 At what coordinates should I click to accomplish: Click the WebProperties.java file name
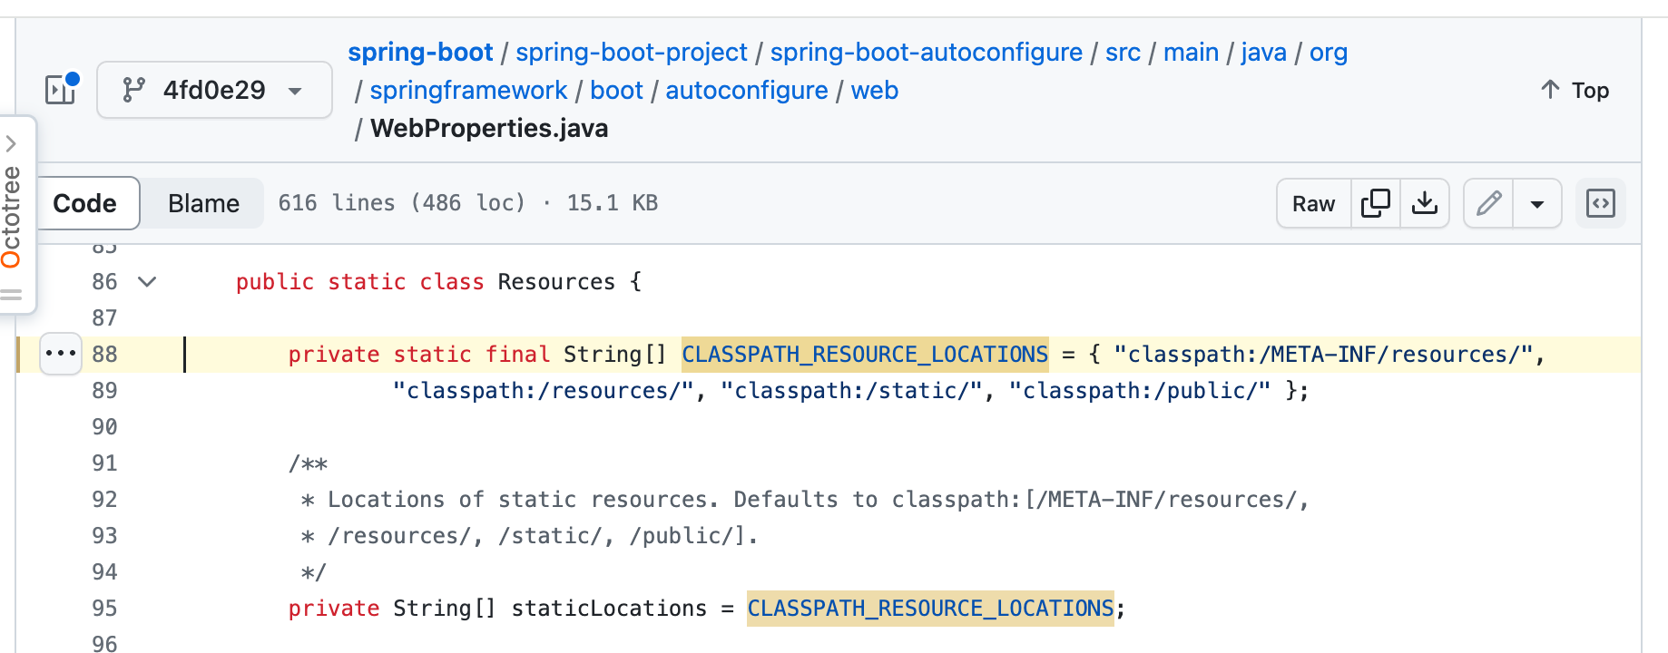point(489,128)
